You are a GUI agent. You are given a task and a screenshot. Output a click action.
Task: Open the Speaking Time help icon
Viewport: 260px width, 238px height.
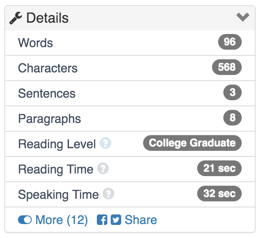tap(108, 194)
